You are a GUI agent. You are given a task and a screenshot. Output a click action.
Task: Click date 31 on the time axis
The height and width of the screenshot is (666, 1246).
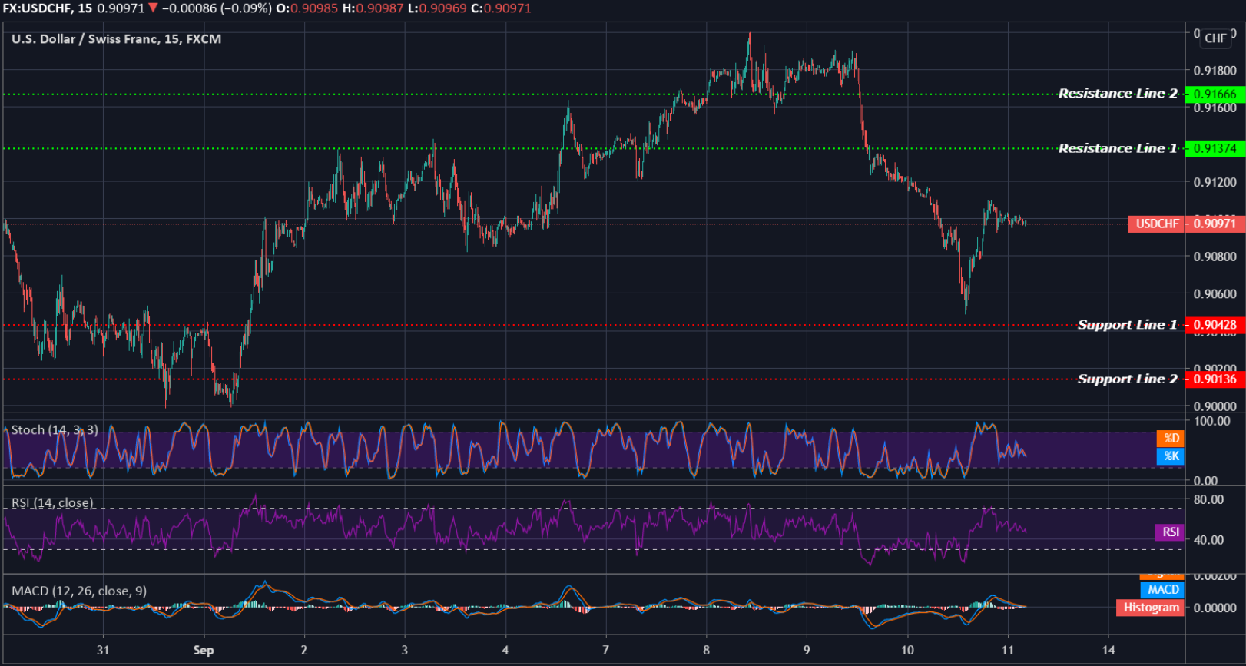(x=103, y=650)
